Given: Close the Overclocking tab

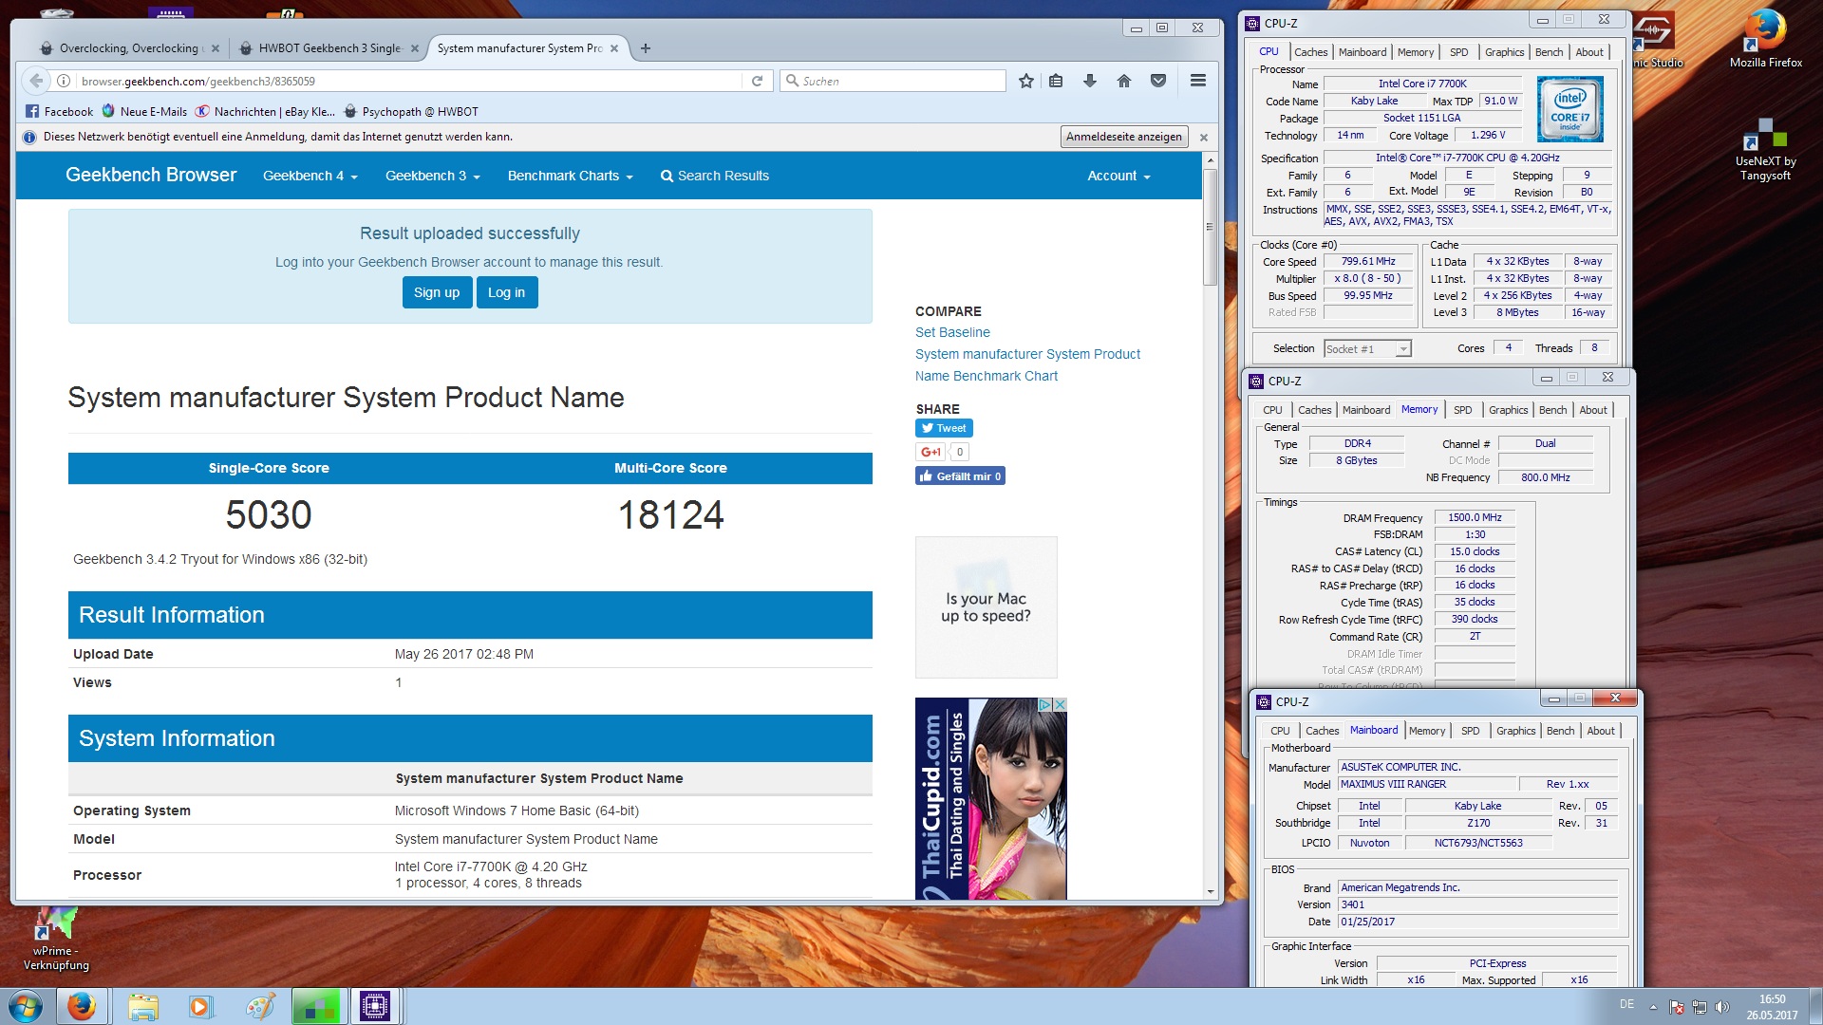Looking at the screenshot, I should pyautogui.click(x=216, y=48).
